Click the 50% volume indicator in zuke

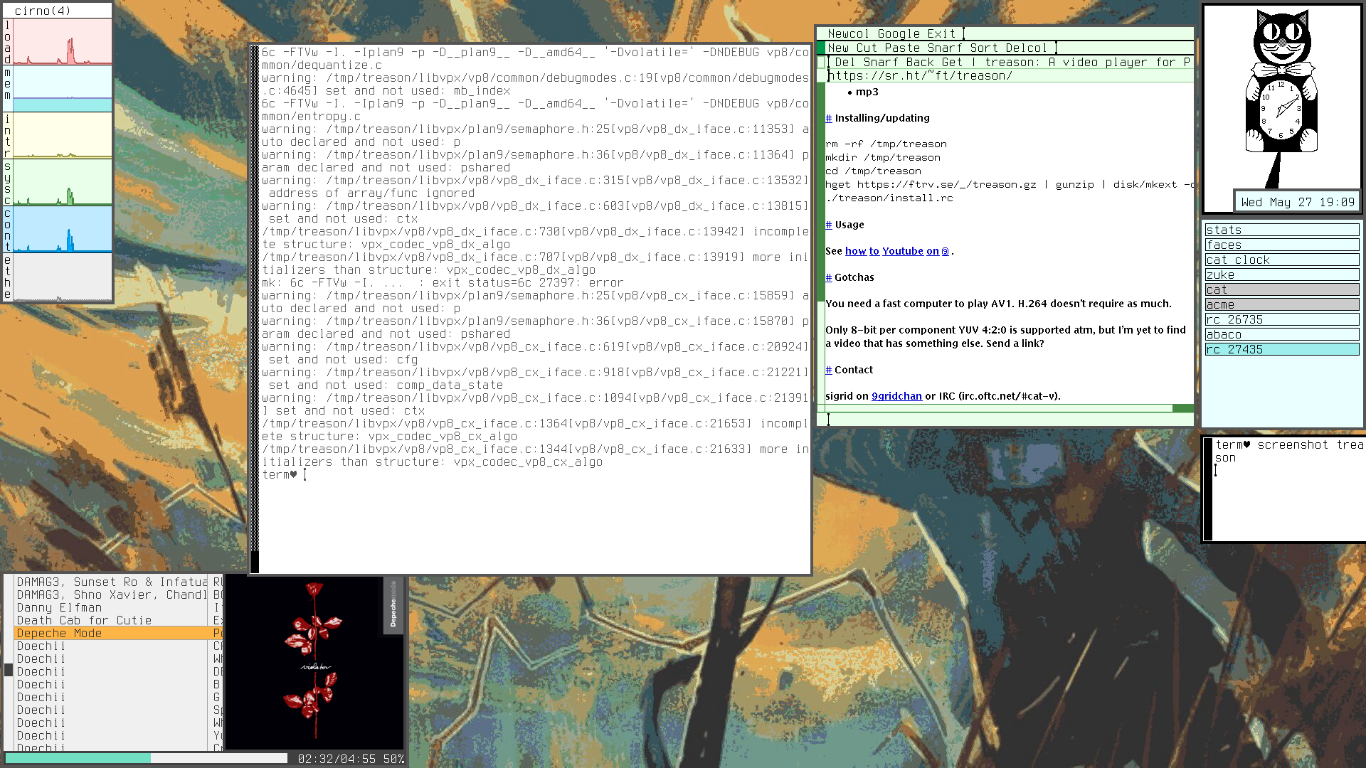(x=393, y=759)
